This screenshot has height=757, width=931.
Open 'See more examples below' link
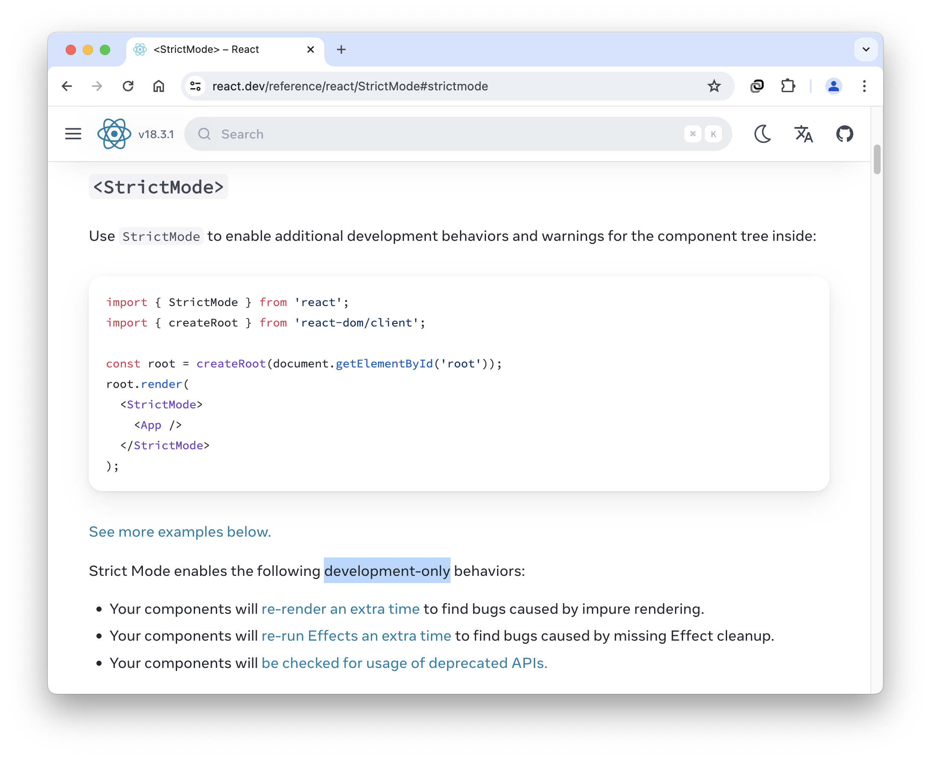coord(180,532)
